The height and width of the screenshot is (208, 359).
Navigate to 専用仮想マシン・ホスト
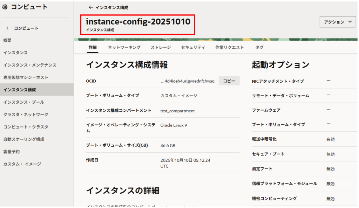click(x=26, y=77)
